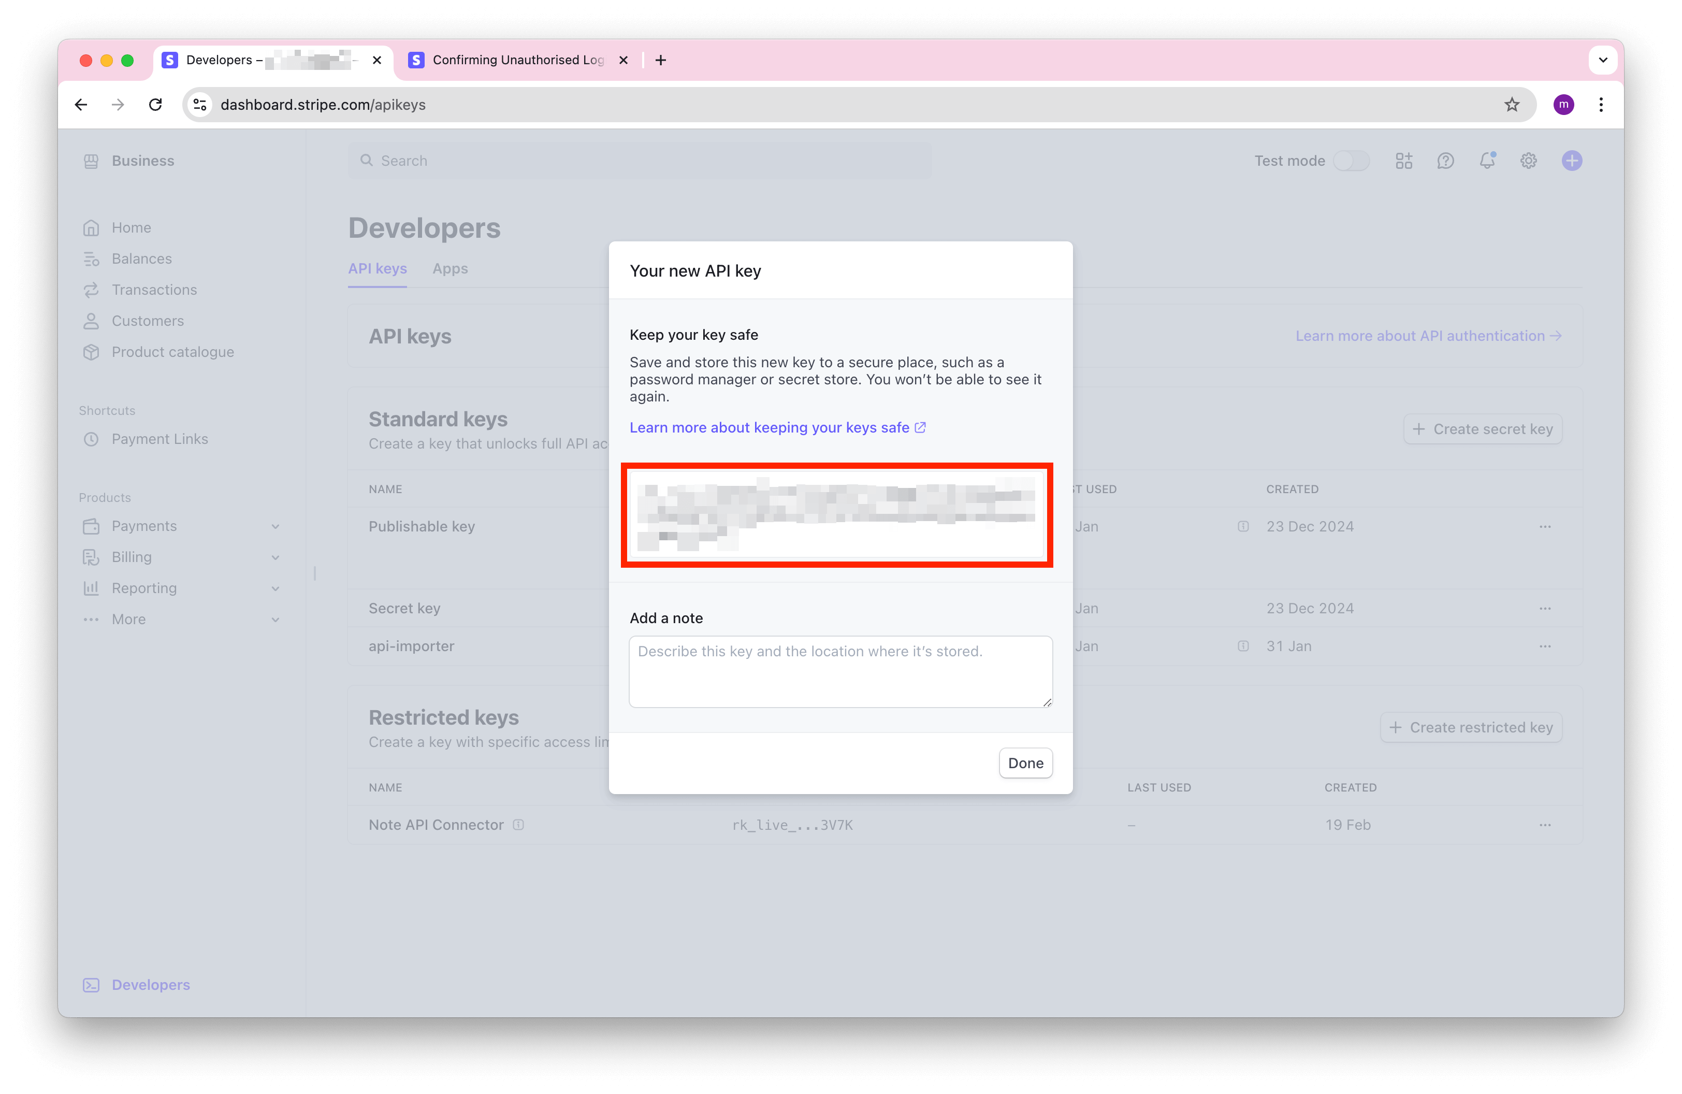Image resolution: width=1682 pixels, height=1094 pixels.
Task: Click the Learn more about keeping keys safe link
Action: 777,427
